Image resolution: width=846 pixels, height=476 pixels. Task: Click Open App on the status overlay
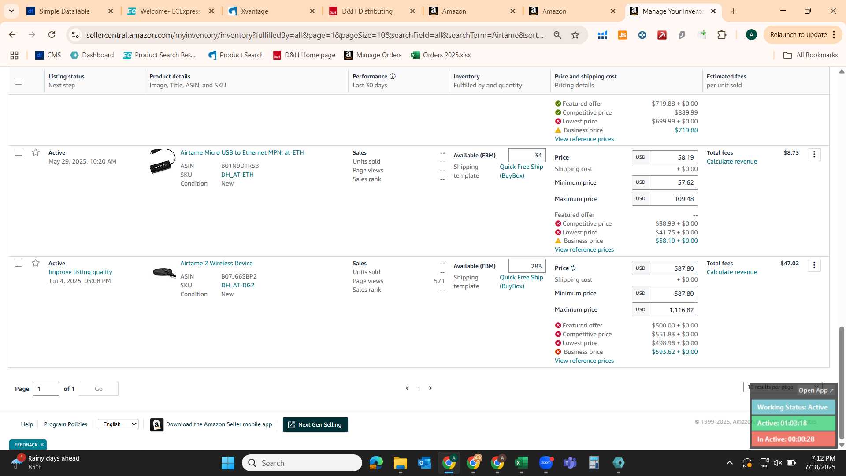[x=816, y=390]
